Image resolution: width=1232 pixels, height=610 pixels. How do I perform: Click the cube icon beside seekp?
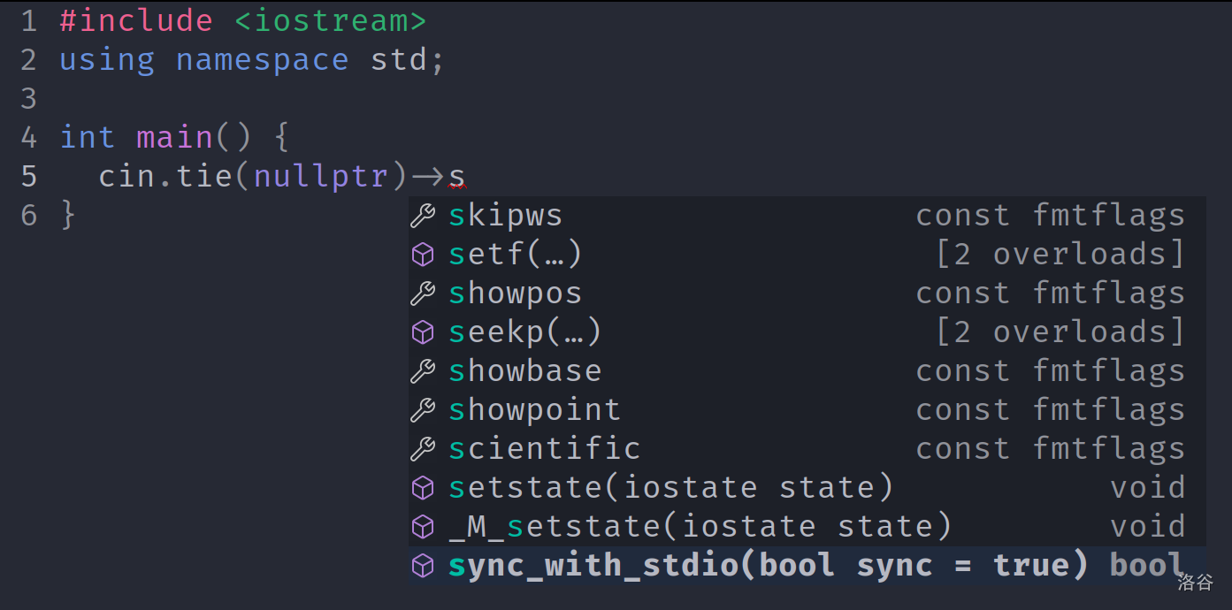click(423, 332)
